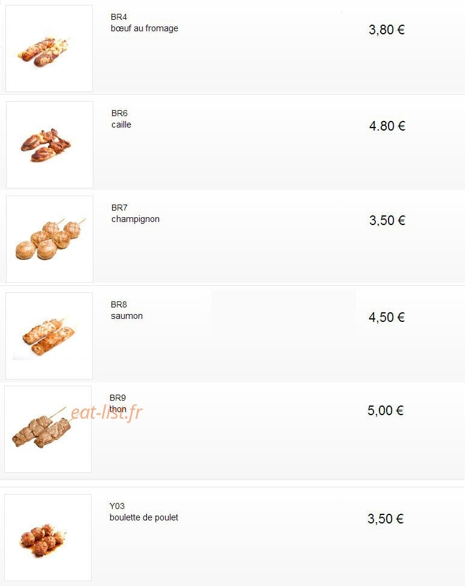Click the BR8 item code text
This screenshot has width=465, height=586.
119,304
